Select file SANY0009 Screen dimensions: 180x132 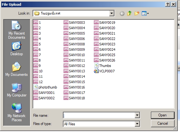pyautogui.click(x=74, y=49)
